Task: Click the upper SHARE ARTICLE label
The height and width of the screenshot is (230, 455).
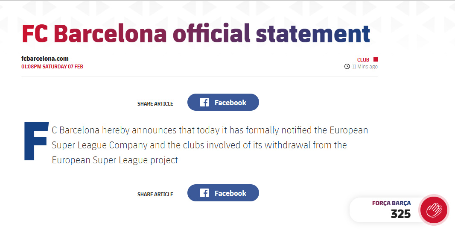Action: [155, 104]
